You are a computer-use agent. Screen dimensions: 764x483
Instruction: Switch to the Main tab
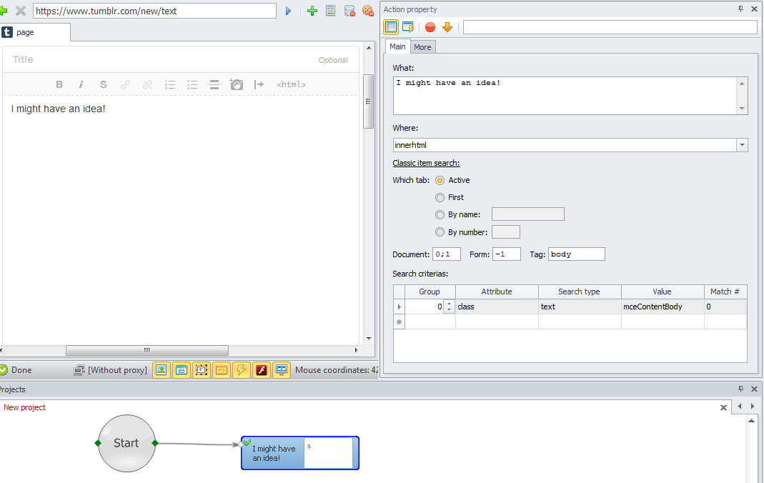point(397,46)
